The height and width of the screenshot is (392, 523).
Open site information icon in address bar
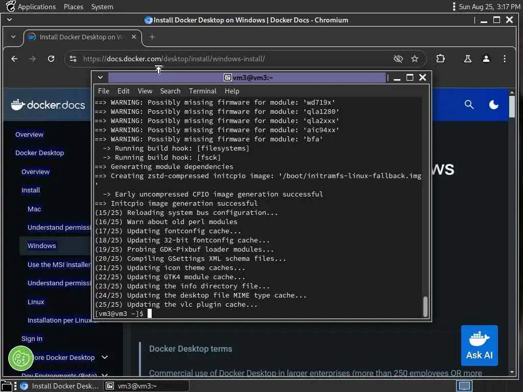click(x=73, y=59)
